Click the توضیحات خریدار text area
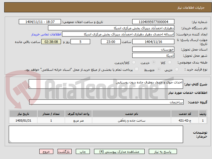Viewport: 212px width, 159px height. [96, 134]
